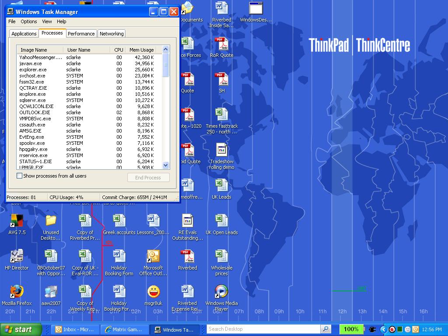The image size is (448, 336).
Task: Open the HP Director desktop shortcut
Action: [x=17, y=256]
